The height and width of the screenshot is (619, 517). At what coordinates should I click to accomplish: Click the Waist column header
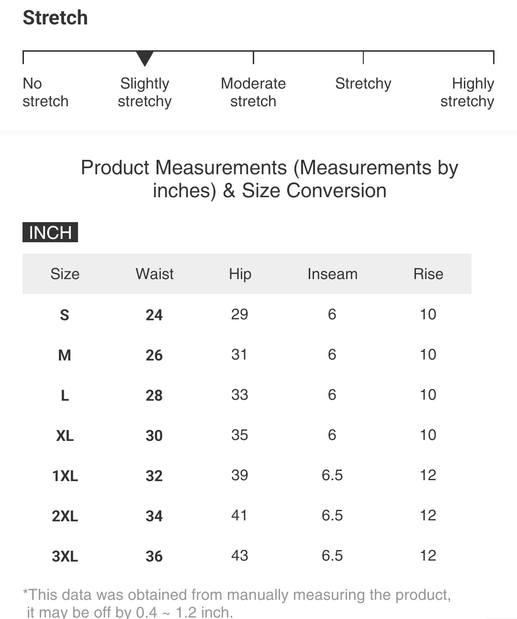(x=155, y=274)
